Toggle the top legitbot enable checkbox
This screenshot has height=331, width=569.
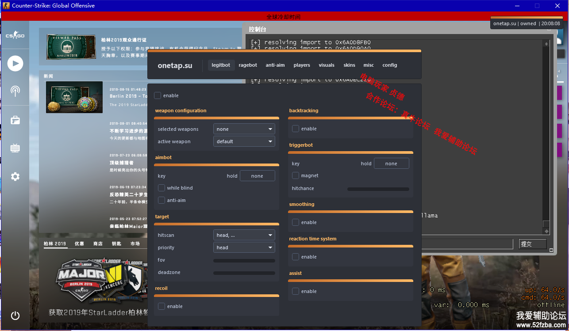(x=158, y=95)
